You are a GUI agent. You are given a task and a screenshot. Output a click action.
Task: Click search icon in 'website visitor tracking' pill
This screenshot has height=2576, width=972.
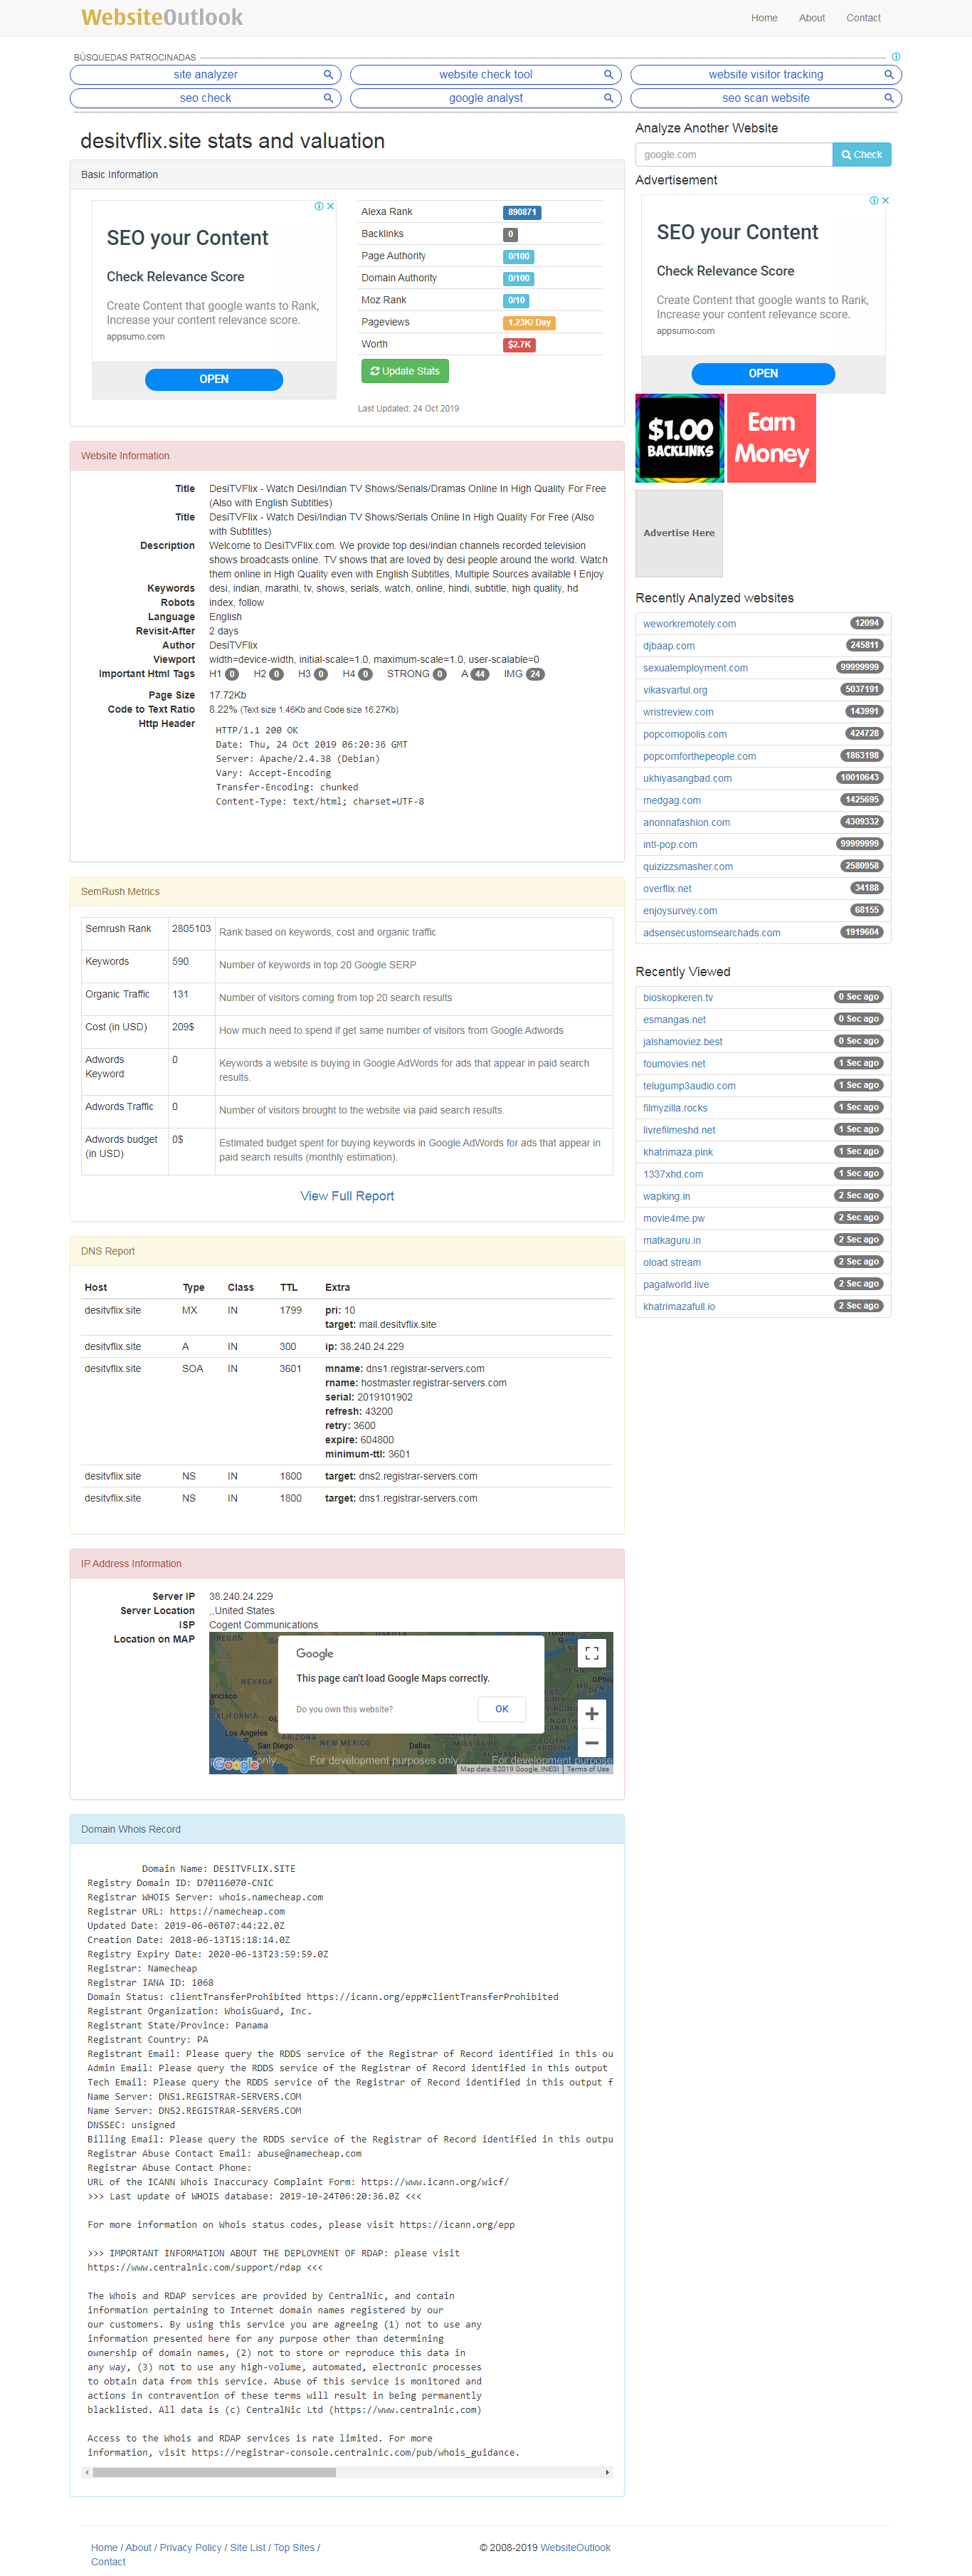pyautogui.click(x=888, y=75)
